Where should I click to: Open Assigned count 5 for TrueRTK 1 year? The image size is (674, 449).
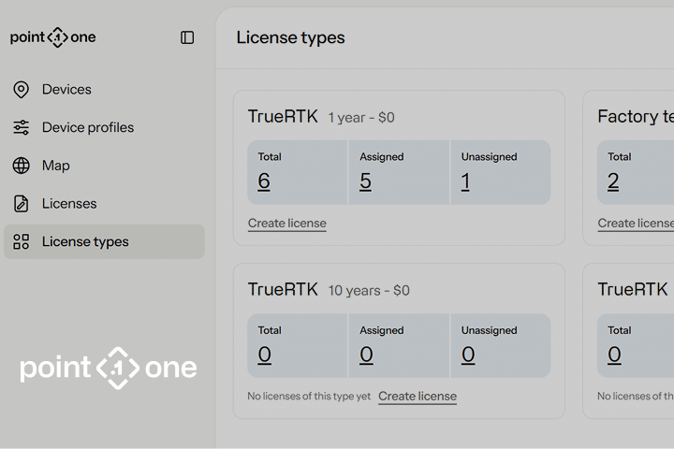tap(365, 181)
